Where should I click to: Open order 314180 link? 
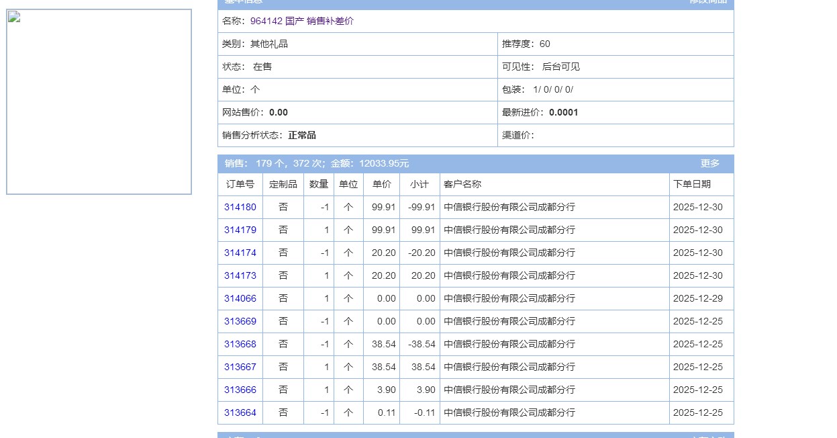click(240, 207)
